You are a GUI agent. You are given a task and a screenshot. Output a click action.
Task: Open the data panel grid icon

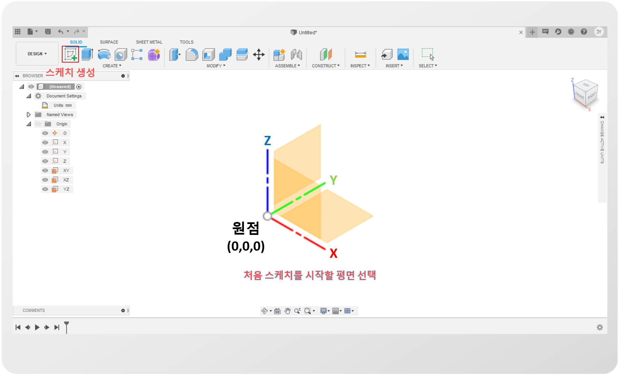click(x=18, y=32)
